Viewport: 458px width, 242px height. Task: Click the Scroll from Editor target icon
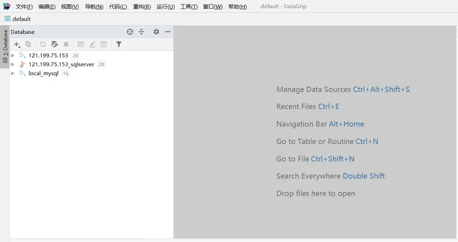tap(130, 32)
